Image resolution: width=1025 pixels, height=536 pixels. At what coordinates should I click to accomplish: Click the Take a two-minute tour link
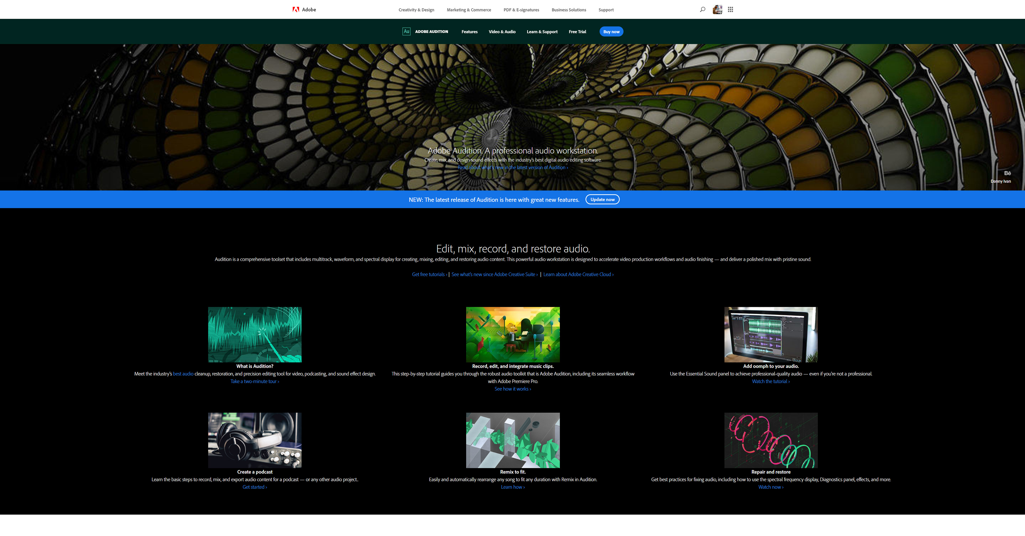click(x=255, y=381)
